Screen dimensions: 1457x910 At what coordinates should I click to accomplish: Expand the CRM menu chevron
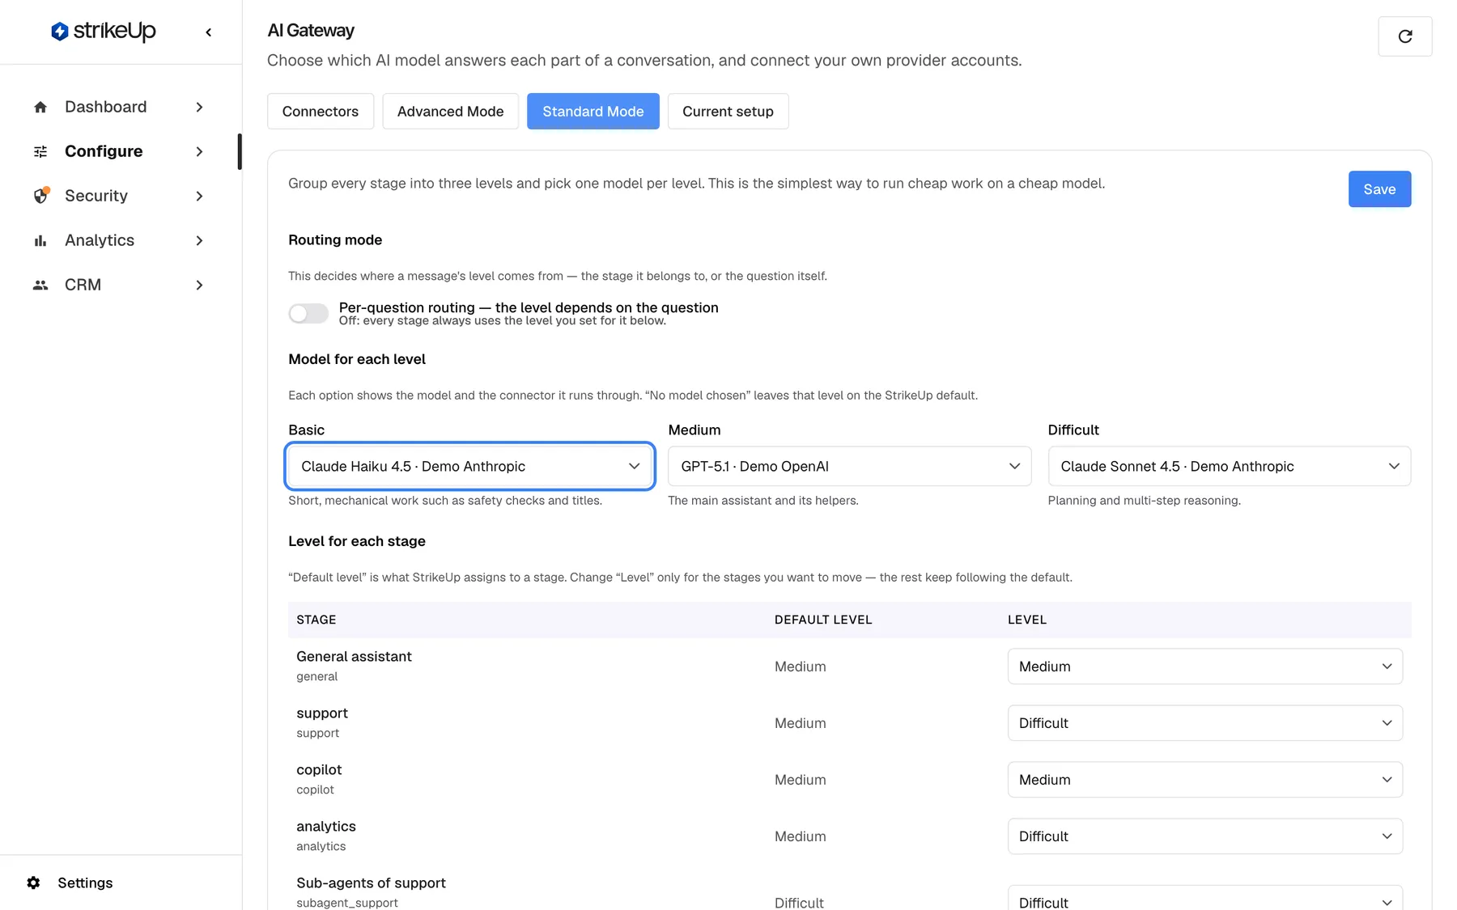pyautogui.click(x=199, y=285)
